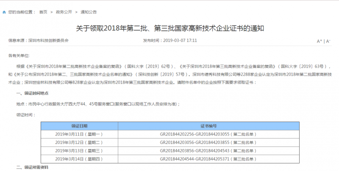The height and width of the screenshot is (171, 339).
Task: Click the 证书编号 table header
Action: coord(208,126)
